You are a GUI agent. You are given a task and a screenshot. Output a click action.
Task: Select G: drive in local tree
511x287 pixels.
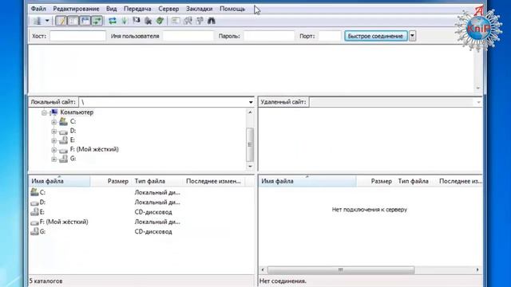pyautogui.click(x=73, y=159)
